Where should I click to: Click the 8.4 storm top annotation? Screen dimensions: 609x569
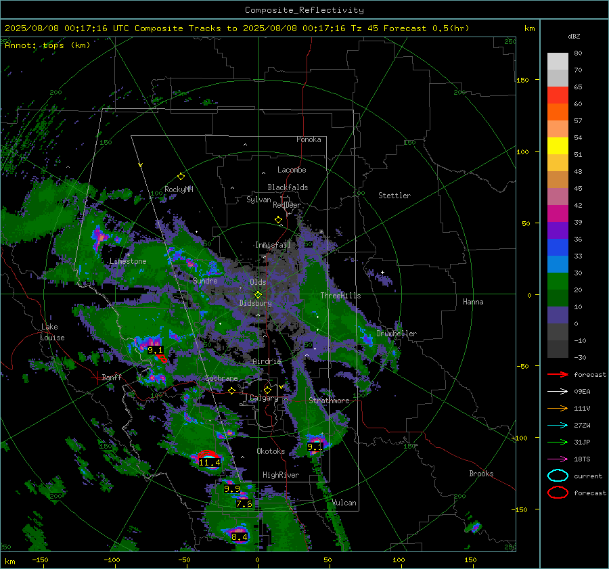240,537
